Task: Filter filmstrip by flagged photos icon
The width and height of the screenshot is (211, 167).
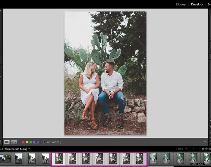Action: coord(187,149)
